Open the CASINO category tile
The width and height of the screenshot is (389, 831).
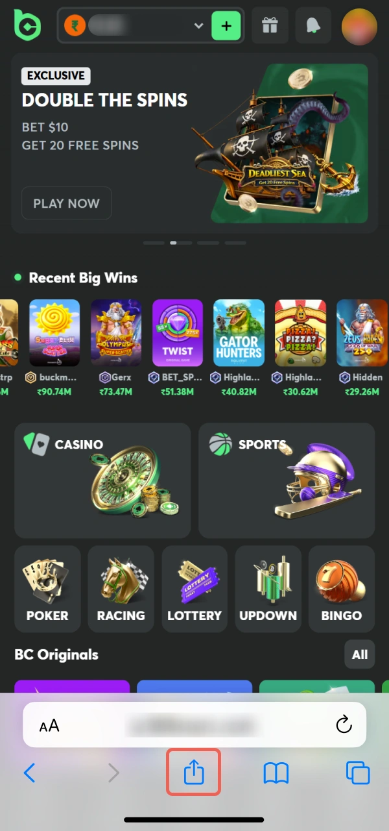[102, 480]
